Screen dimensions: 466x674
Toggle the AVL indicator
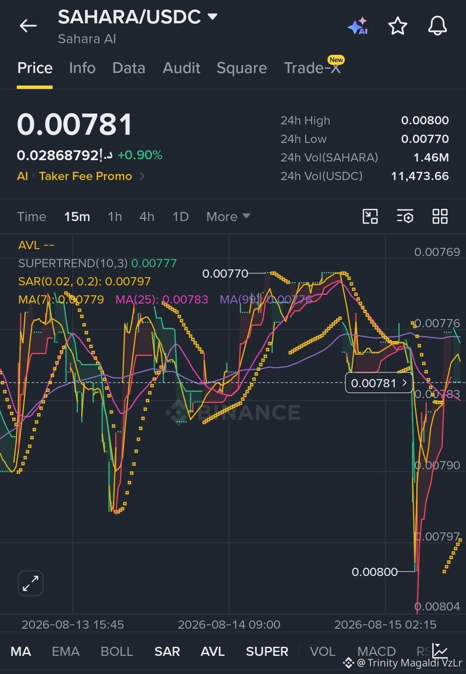point(212,651)
